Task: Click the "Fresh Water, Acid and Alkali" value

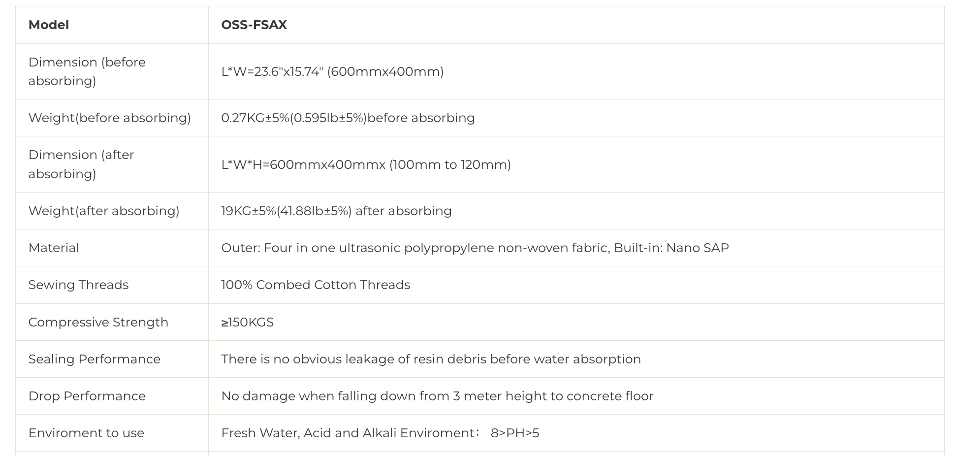Action: tap(380, 433)
